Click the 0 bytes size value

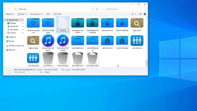(x=47, y=72)
